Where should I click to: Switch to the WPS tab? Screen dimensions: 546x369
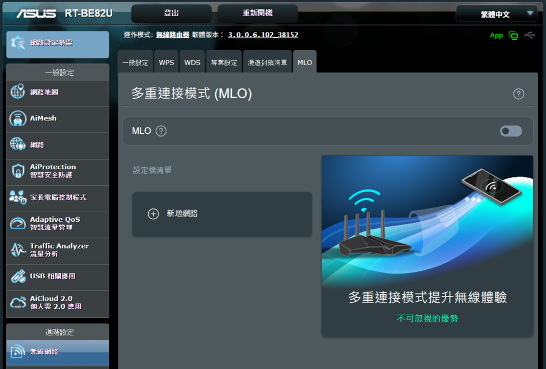tap(166, 62)
